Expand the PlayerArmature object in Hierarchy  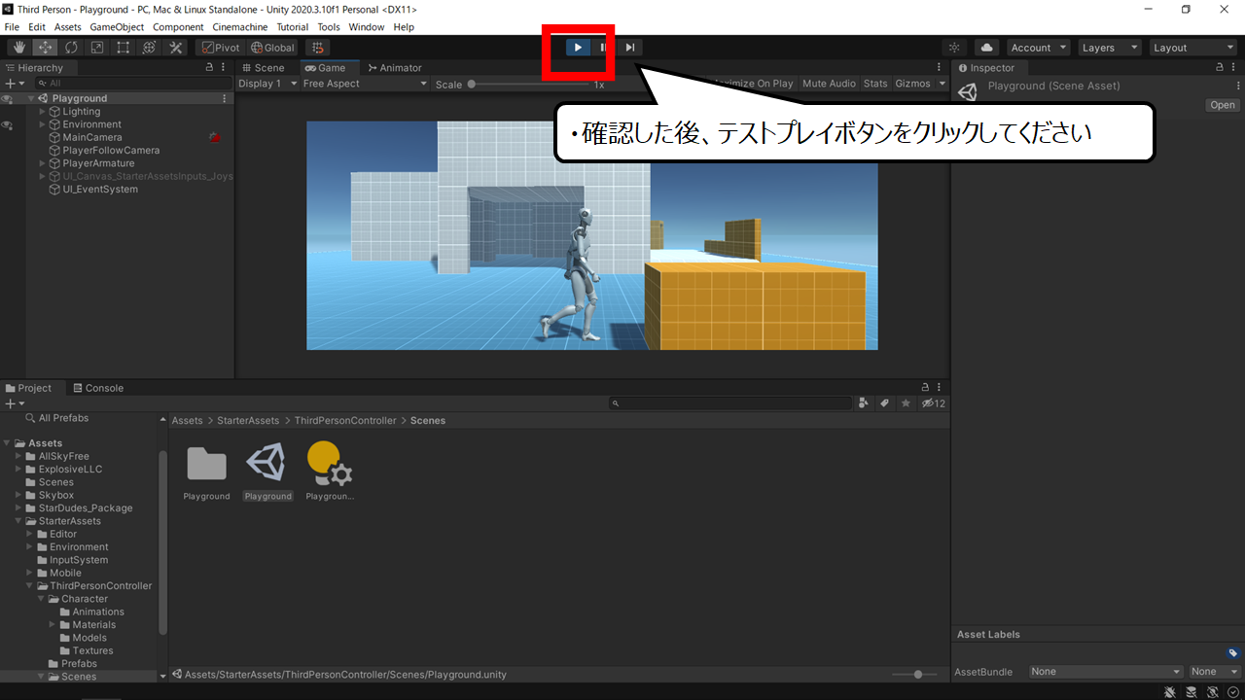coord(43,163)
